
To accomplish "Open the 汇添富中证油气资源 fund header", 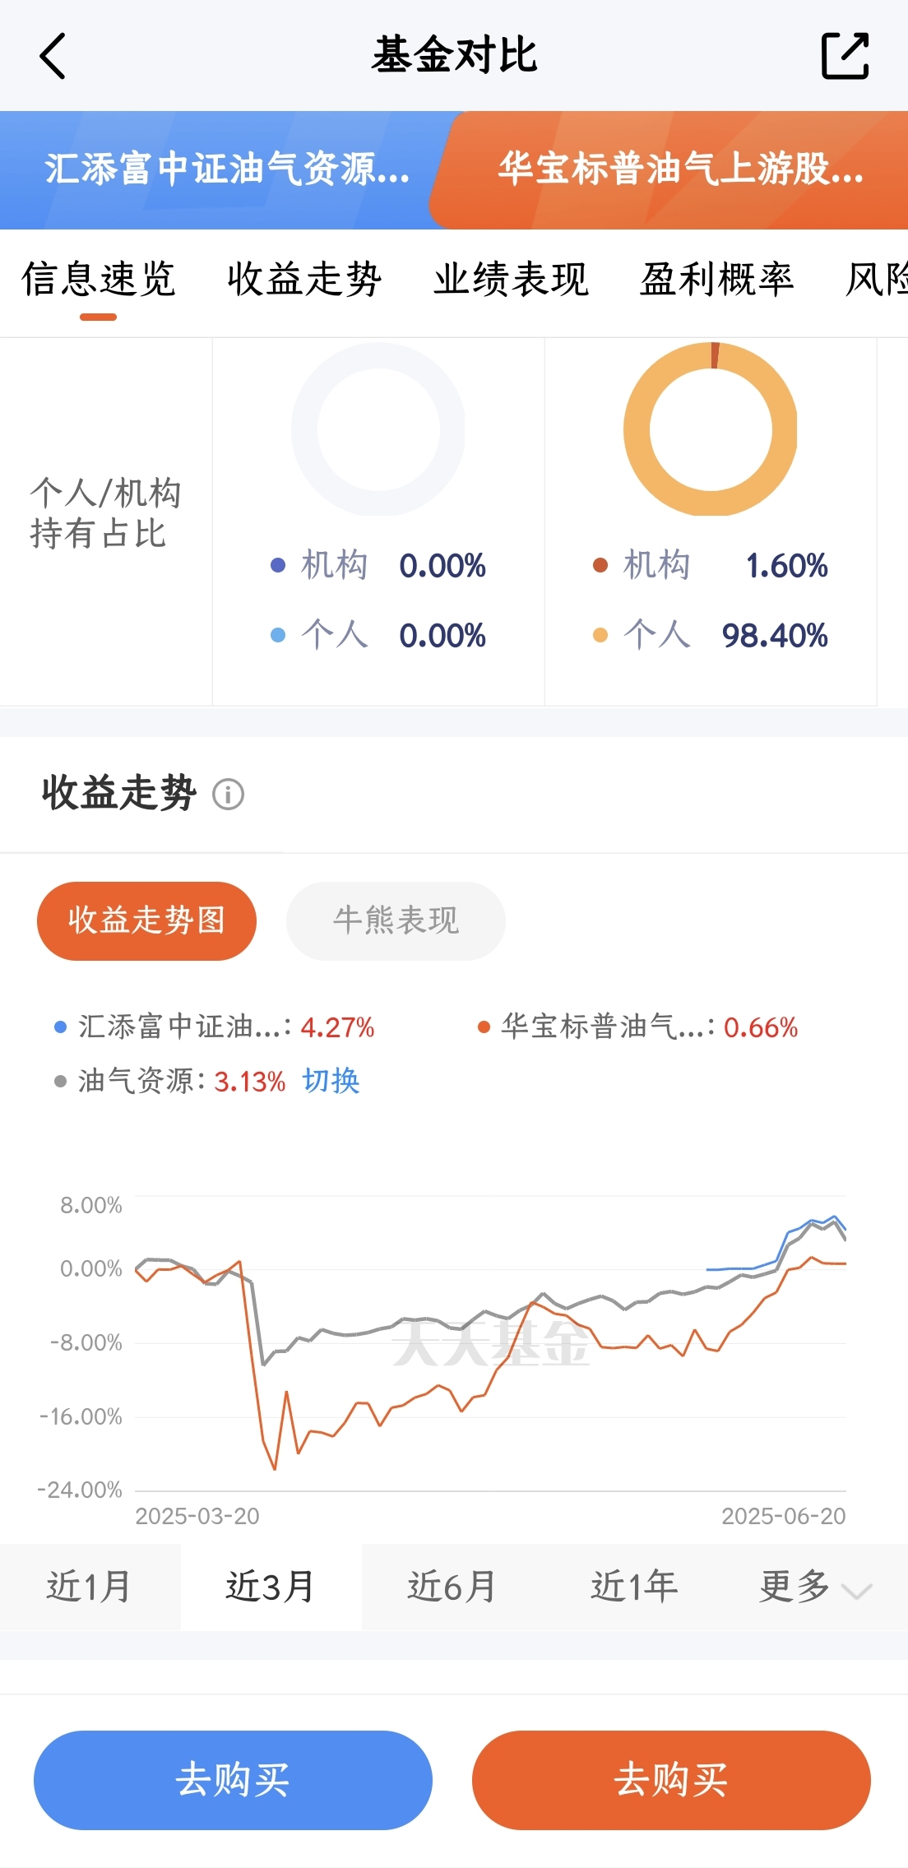I will (x=226, y=169).
